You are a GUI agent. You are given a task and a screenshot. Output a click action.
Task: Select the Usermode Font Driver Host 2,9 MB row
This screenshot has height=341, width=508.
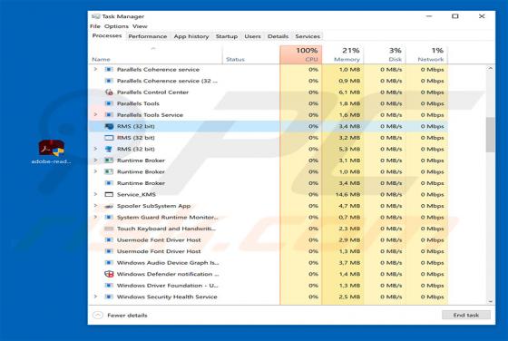pos(269,240)
